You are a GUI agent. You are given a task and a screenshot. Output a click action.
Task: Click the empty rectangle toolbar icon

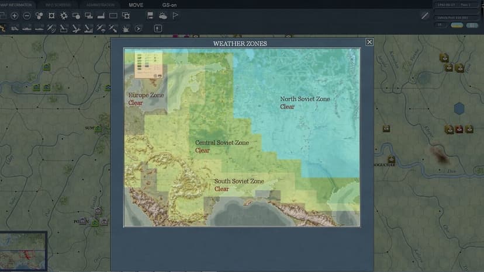click(113, 16)
